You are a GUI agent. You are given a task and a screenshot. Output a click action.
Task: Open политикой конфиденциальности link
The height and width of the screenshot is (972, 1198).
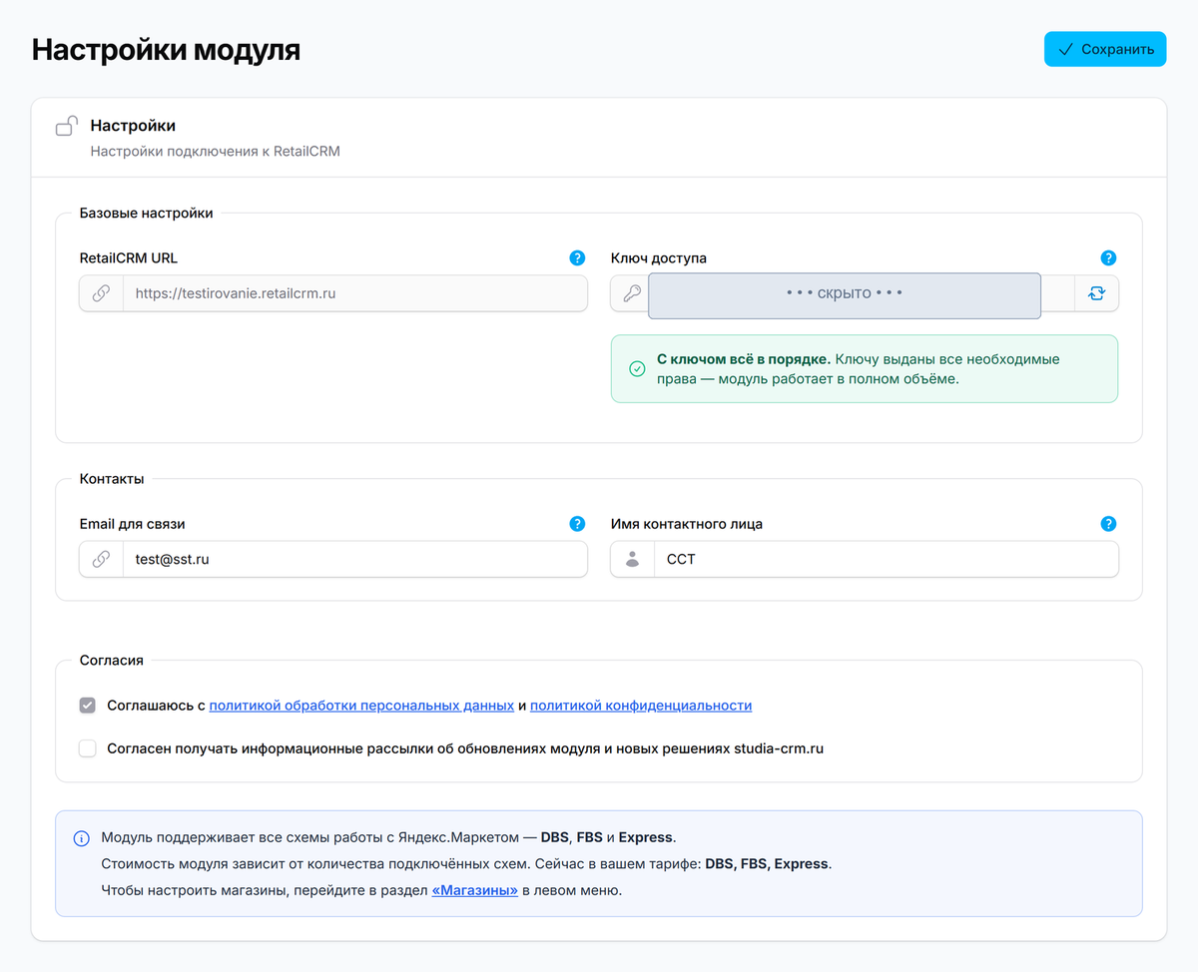(641, 706)
